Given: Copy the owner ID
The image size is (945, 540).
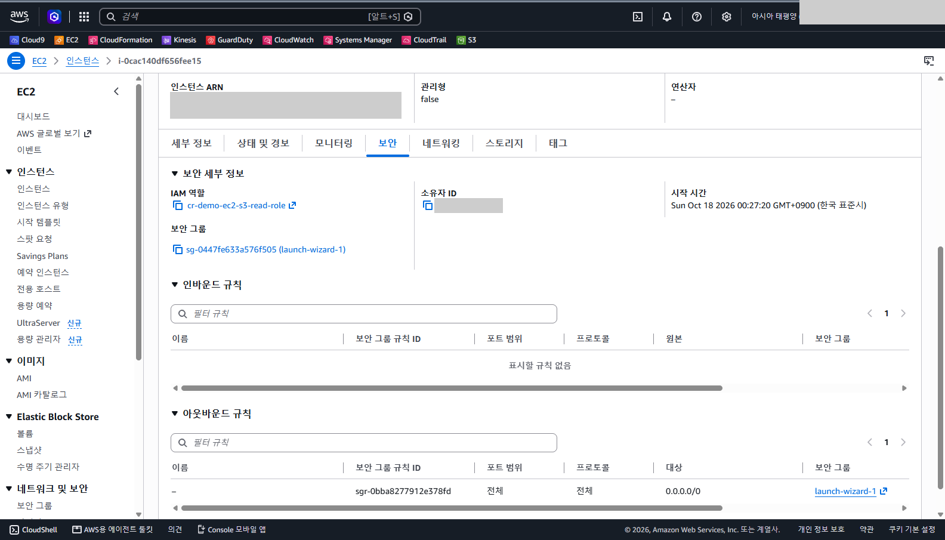Looking at the screenshot, I should (x=428, y=205).
